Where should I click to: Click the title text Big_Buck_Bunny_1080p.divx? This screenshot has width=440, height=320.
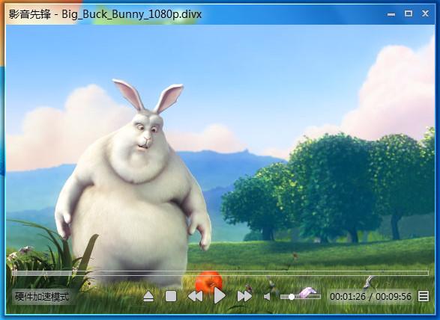(x=132, y=14)
